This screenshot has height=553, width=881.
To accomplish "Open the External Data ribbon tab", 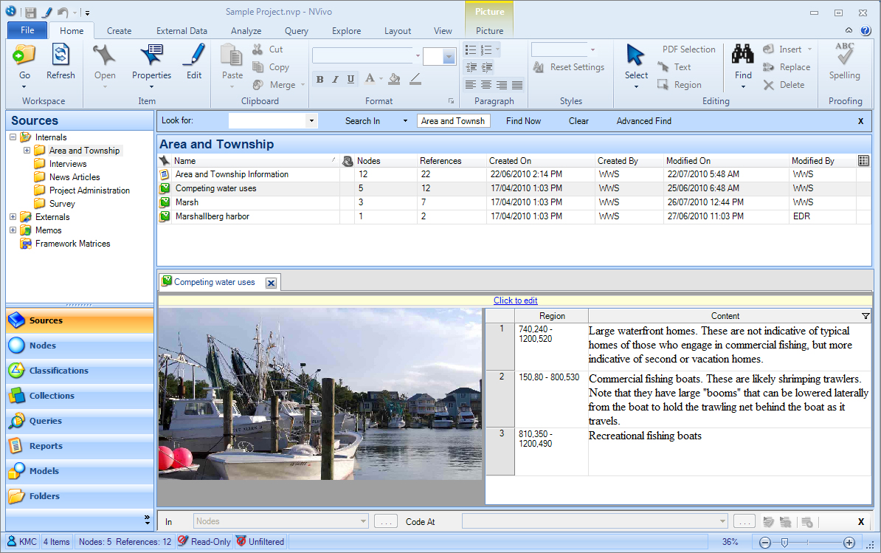I will (x=182, y=31).
